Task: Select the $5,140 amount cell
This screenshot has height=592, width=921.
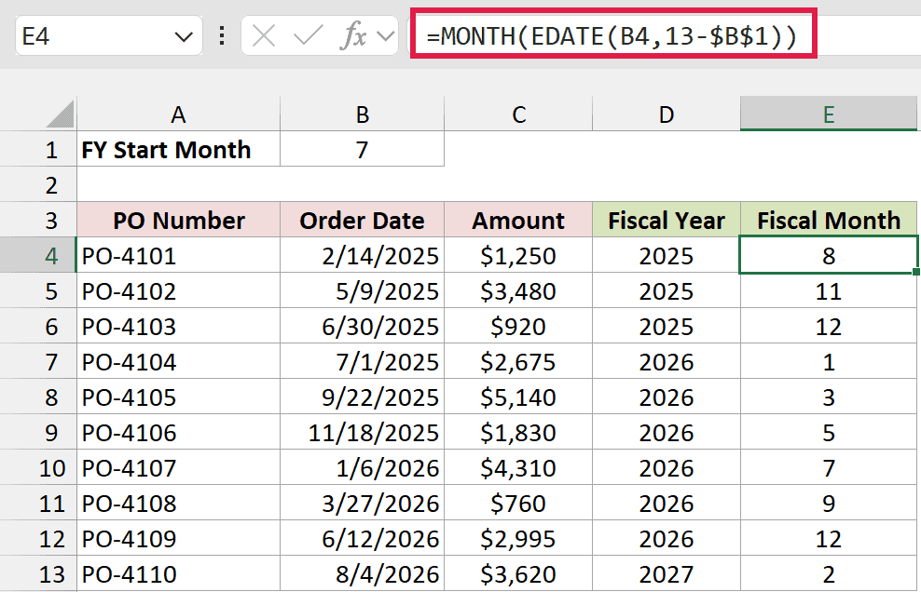Action: (x=518, y=397)
